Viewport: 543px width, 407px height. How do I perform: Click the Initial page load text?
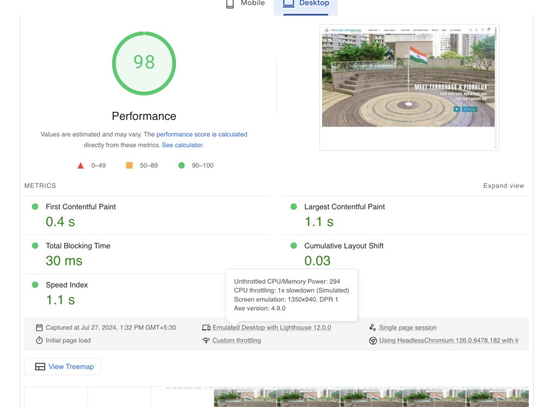tap(68, 341)
